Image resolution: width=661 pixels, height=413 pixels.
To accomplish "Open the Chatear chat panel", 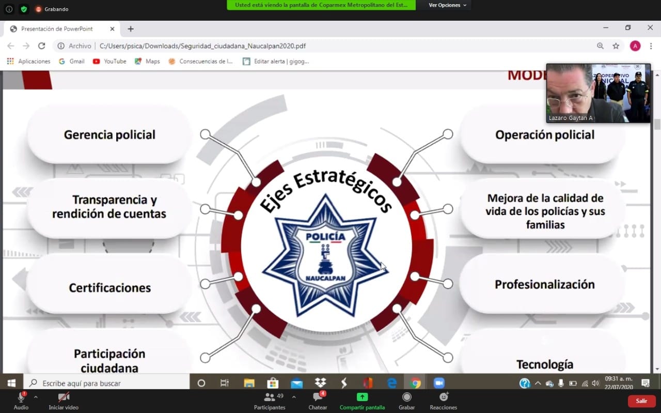I will tap(318, 400).
